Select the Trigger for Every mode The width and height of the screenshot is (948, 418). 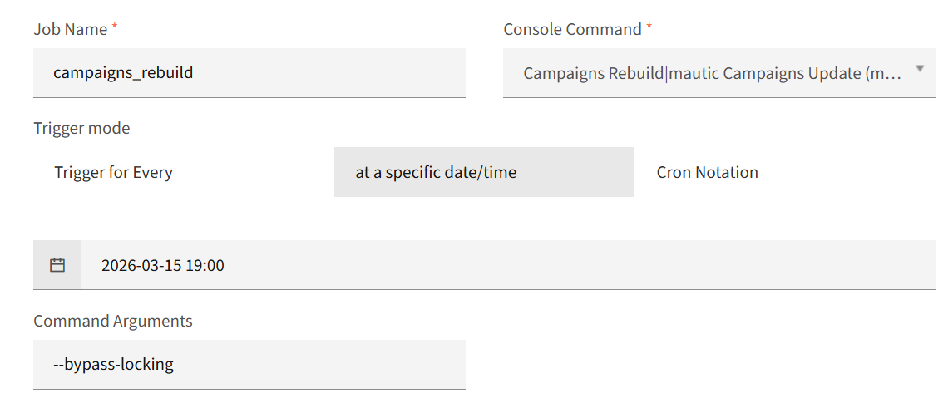114,173
